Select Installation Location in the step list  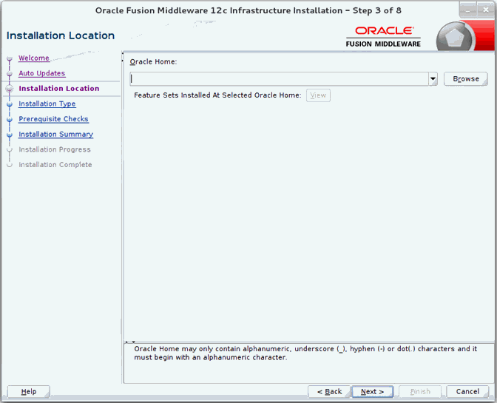pos(59,89)
